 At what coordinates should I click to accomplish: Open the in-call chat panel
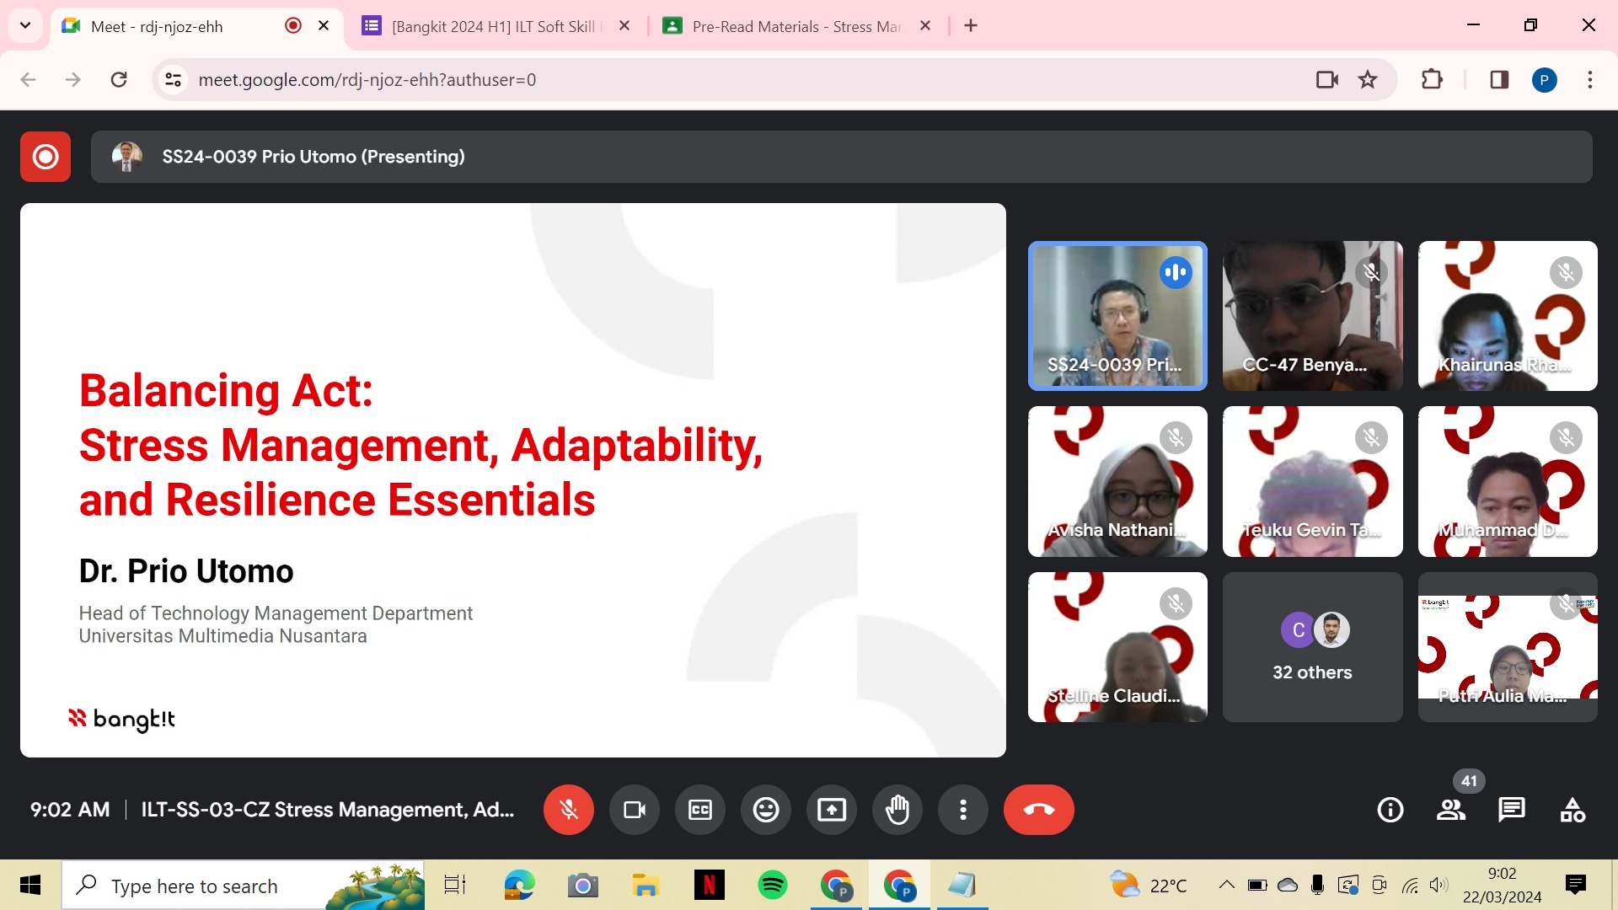pyautogui.click(x=1511, y=810)
